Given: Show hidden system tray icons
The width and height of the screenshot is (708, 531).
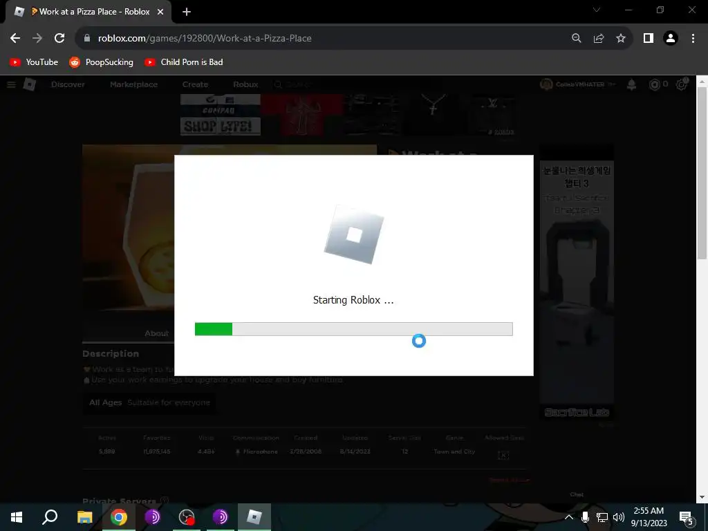Looking at the screenshot, I should (x=569, y=517).
